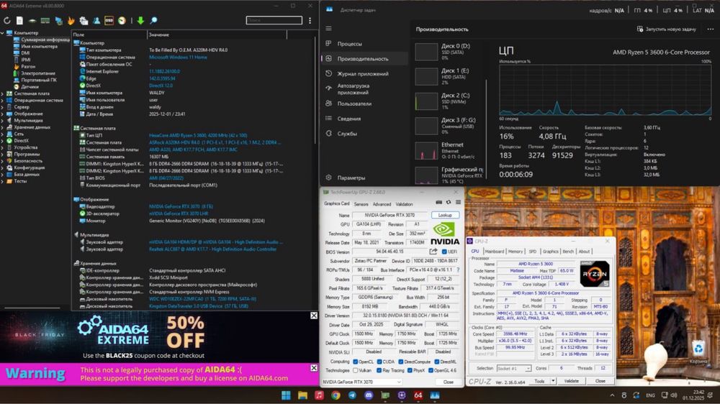Dismiss the pink AIDA64 warning banner
Screen dimensions: 720x404
coord(314,368)
